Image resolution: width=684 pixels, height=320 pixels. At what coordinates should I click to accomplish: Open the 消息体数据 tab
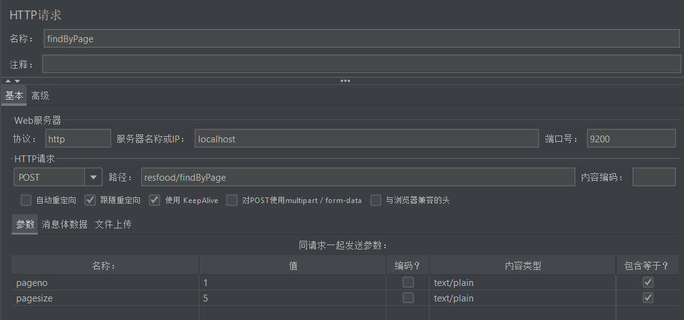coord(64,224)
